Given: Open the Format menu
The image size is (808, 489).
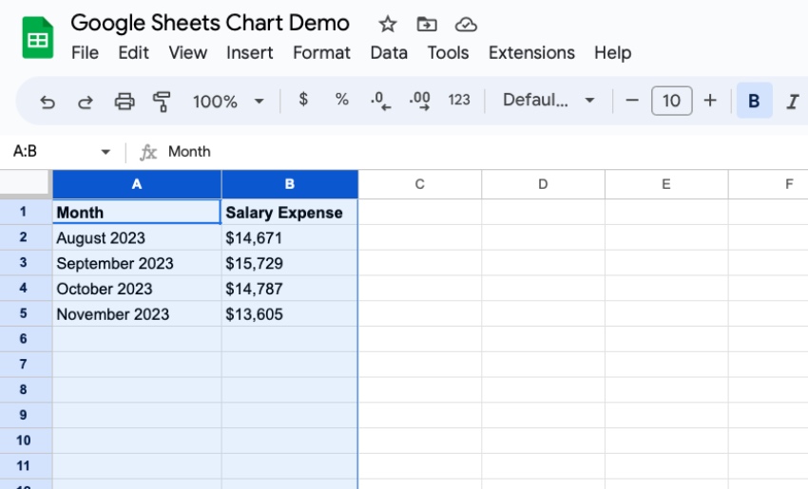Looking at the screenshot, I should (321, 52).
